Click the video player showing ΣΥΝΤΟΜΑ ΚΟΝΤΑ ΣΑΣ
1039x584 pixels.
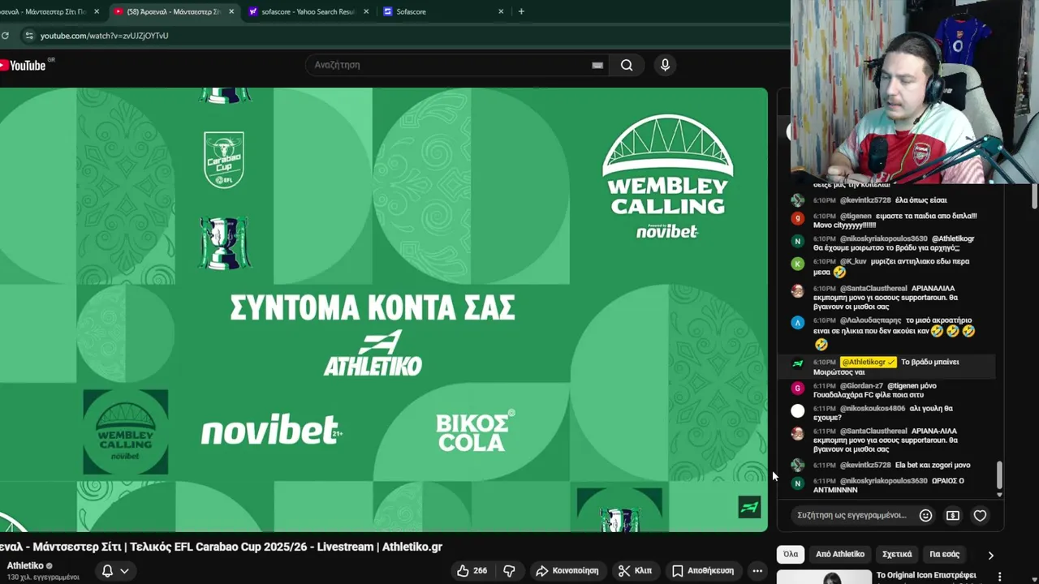(383, 310)
